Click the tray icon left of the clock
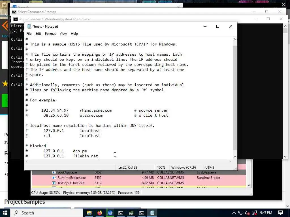Image resolution: width=290 pixels, height=217 pixels. coord(254,213)
